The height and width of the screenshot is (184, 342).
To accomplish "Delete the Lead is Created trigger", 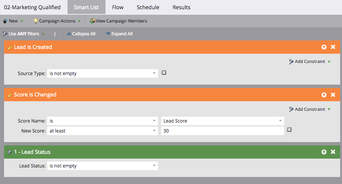I will point(333,47).
